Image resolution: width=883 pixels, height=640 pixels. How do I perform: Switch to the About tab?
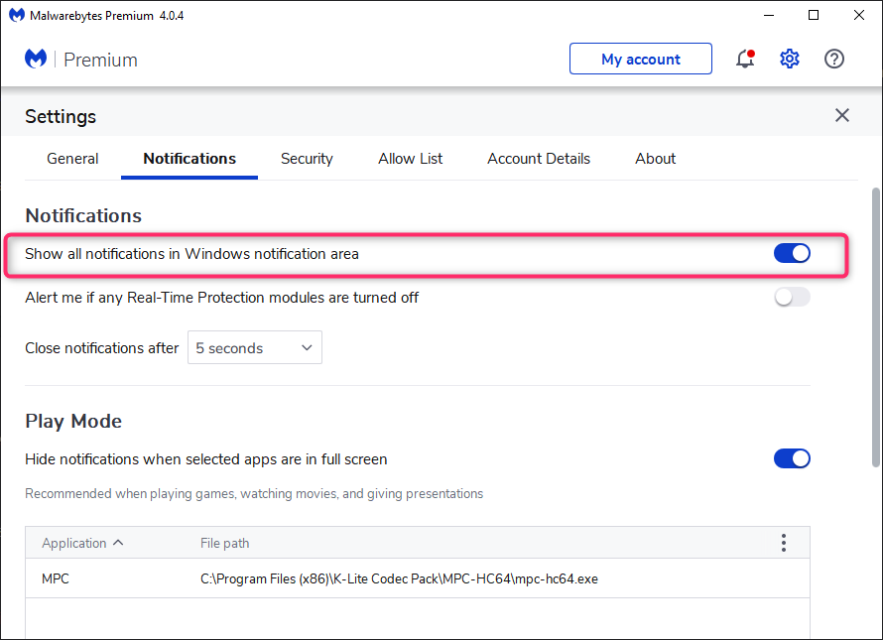pyautogui.click(x=655, y=159)
